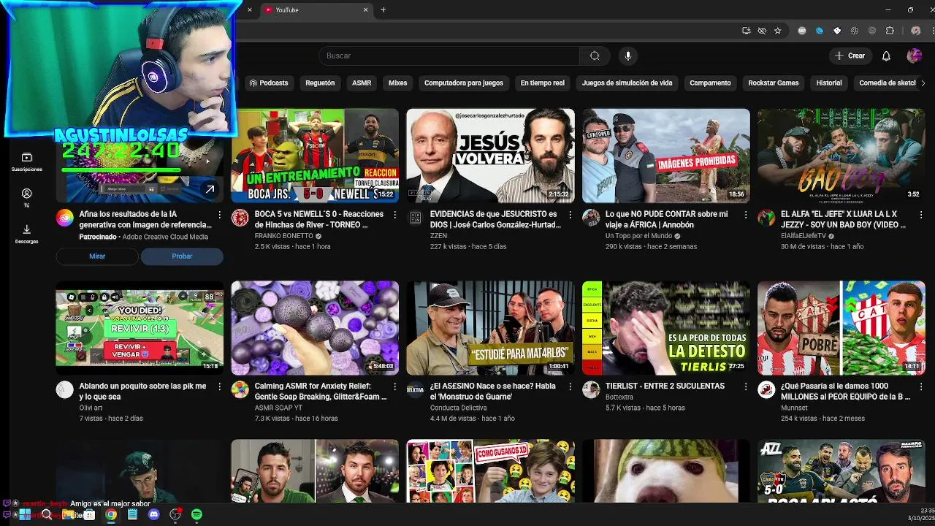Open Munnset channel avatar
This screenshot has width=935, height=526.
coord(766,389)
